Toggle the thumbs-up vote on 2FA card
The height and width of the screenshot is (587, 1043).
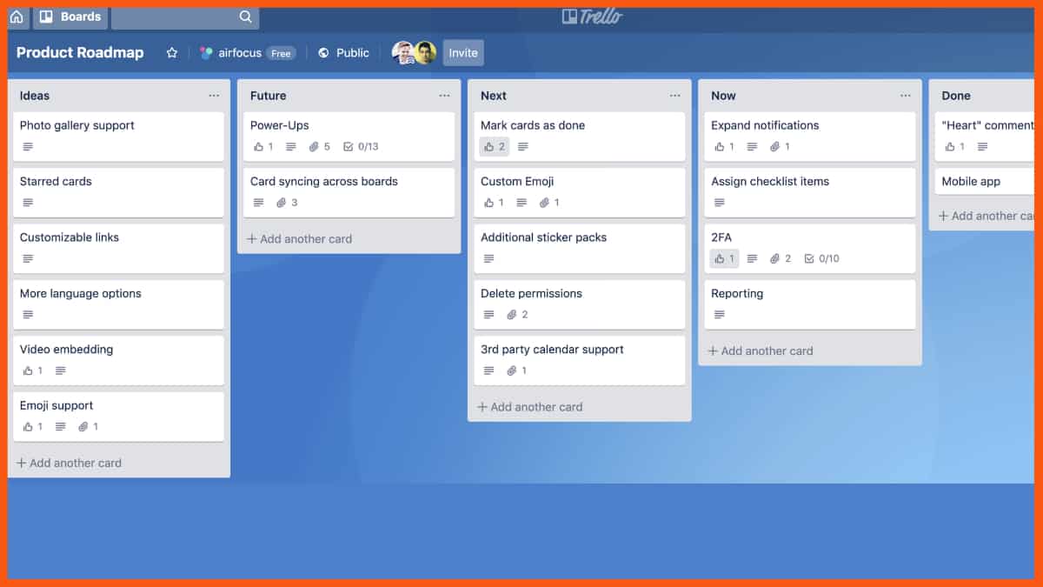pos(723,258)
